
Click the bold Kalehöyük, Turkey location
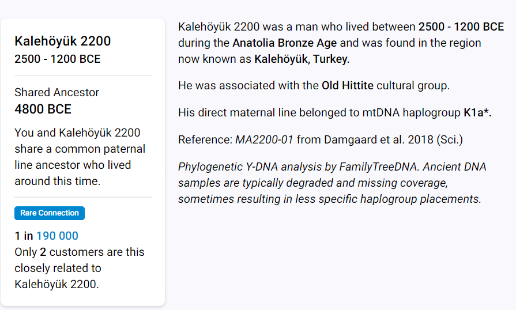(302, 59)
